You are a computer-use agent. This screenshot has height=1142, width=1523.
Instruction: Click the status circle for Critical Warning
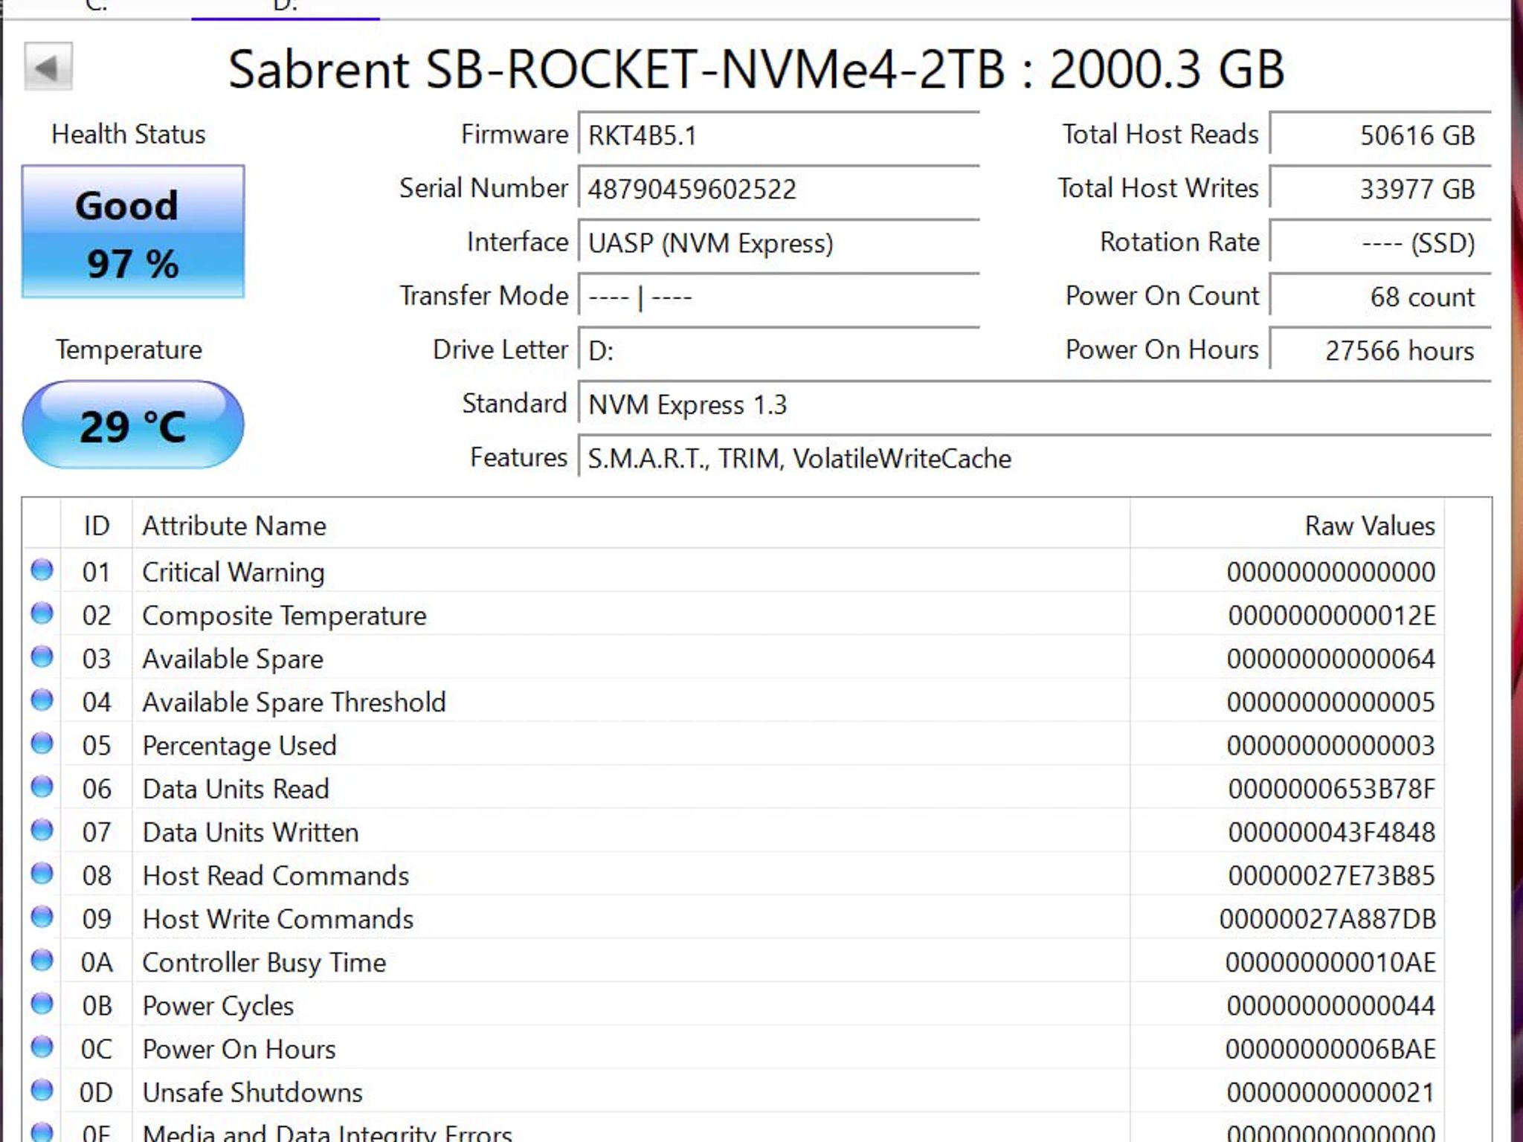(42, 570)
